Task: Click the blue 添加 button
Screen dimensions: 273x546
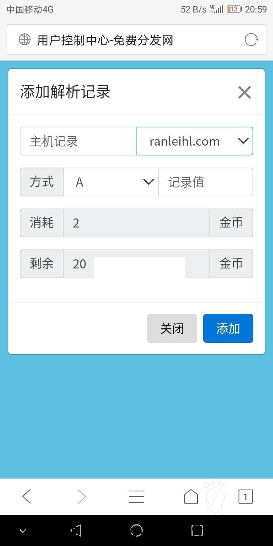Action: pos(228,328)
